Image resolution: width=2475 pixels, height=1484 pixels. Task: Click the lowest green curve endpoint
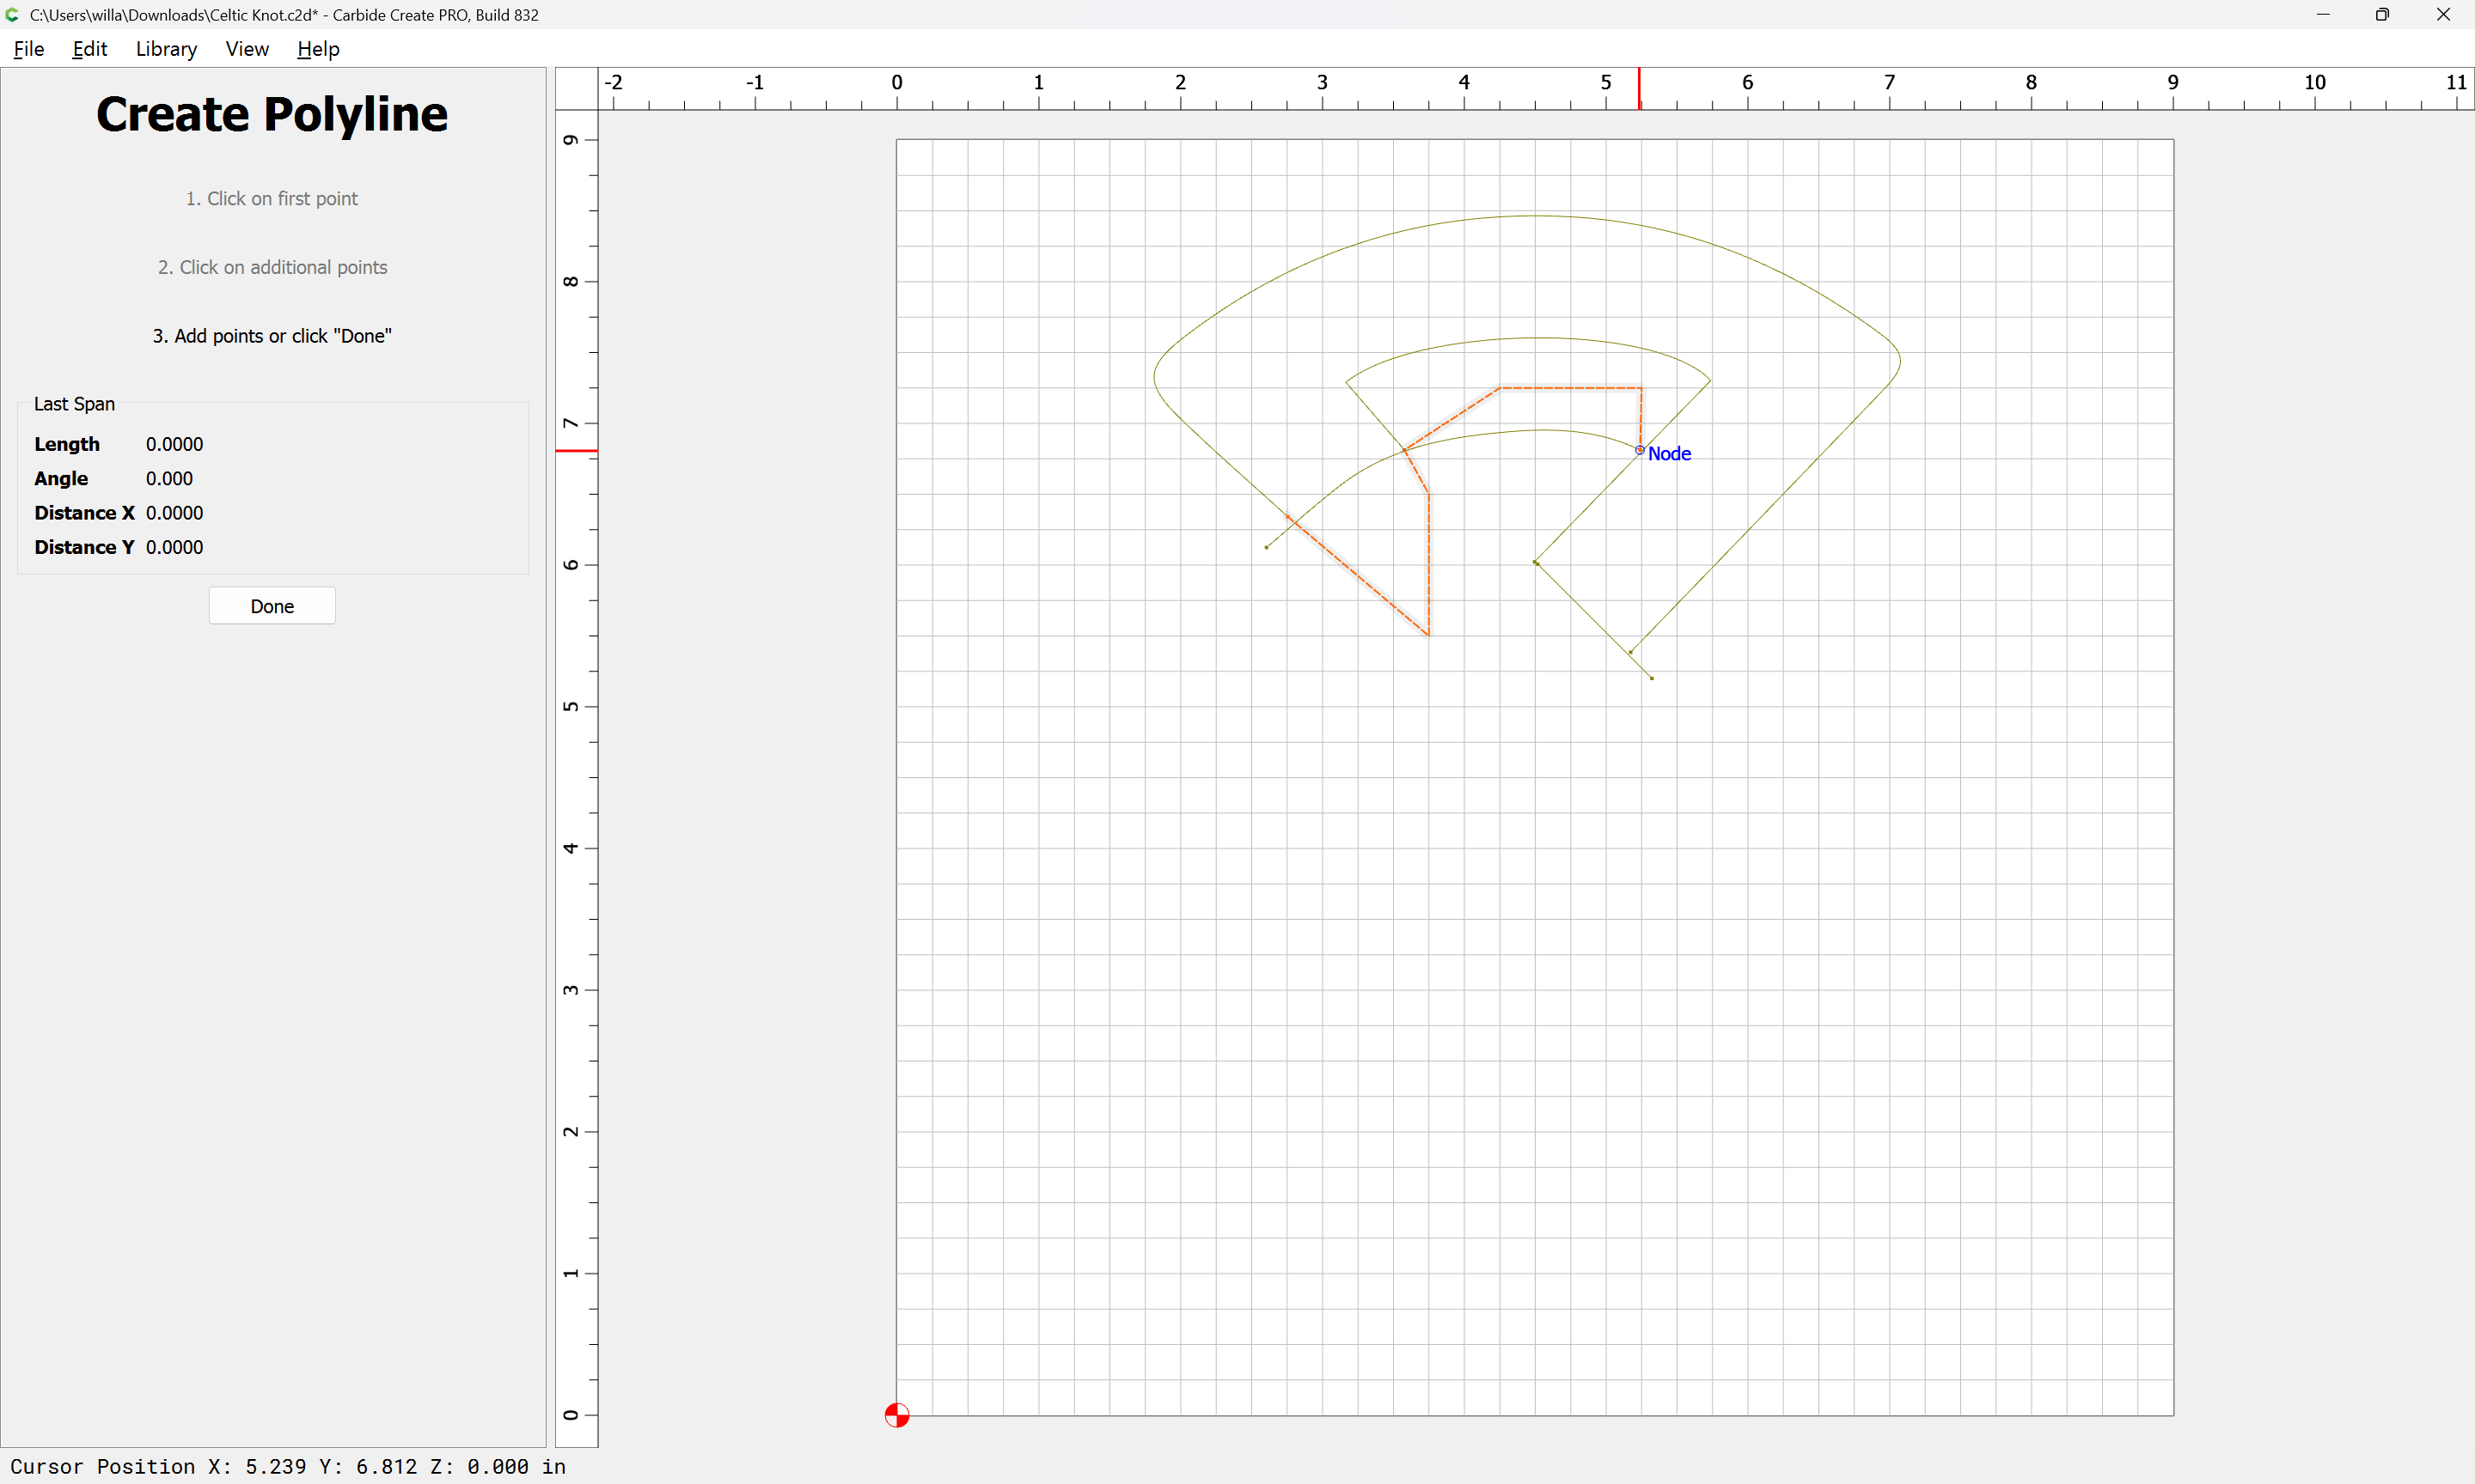1652,678
